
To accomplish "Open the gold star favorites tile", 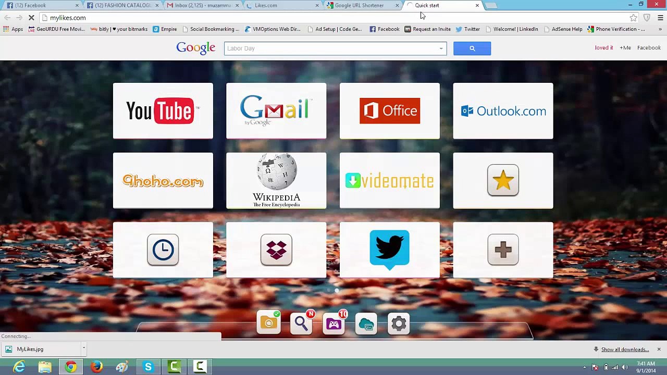I will pos(503,181).
